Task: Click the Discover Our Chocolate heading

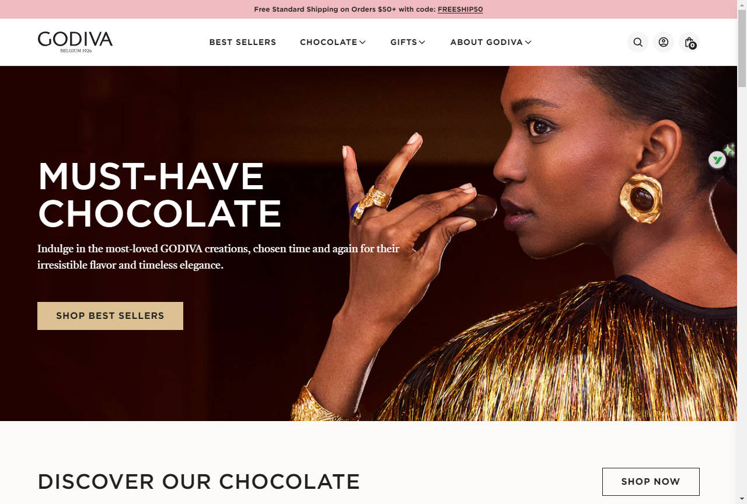Action: pos(199,482)
